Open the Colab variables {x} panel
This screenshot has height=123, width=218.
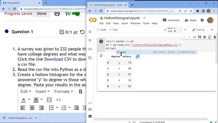pos(90,49)
